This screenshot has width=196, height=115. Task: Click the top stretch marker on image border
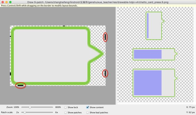tap(64, 26)
